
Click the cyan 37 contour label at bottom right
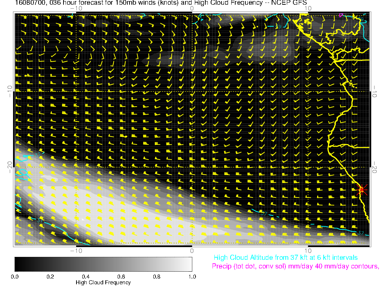point(359,233)
